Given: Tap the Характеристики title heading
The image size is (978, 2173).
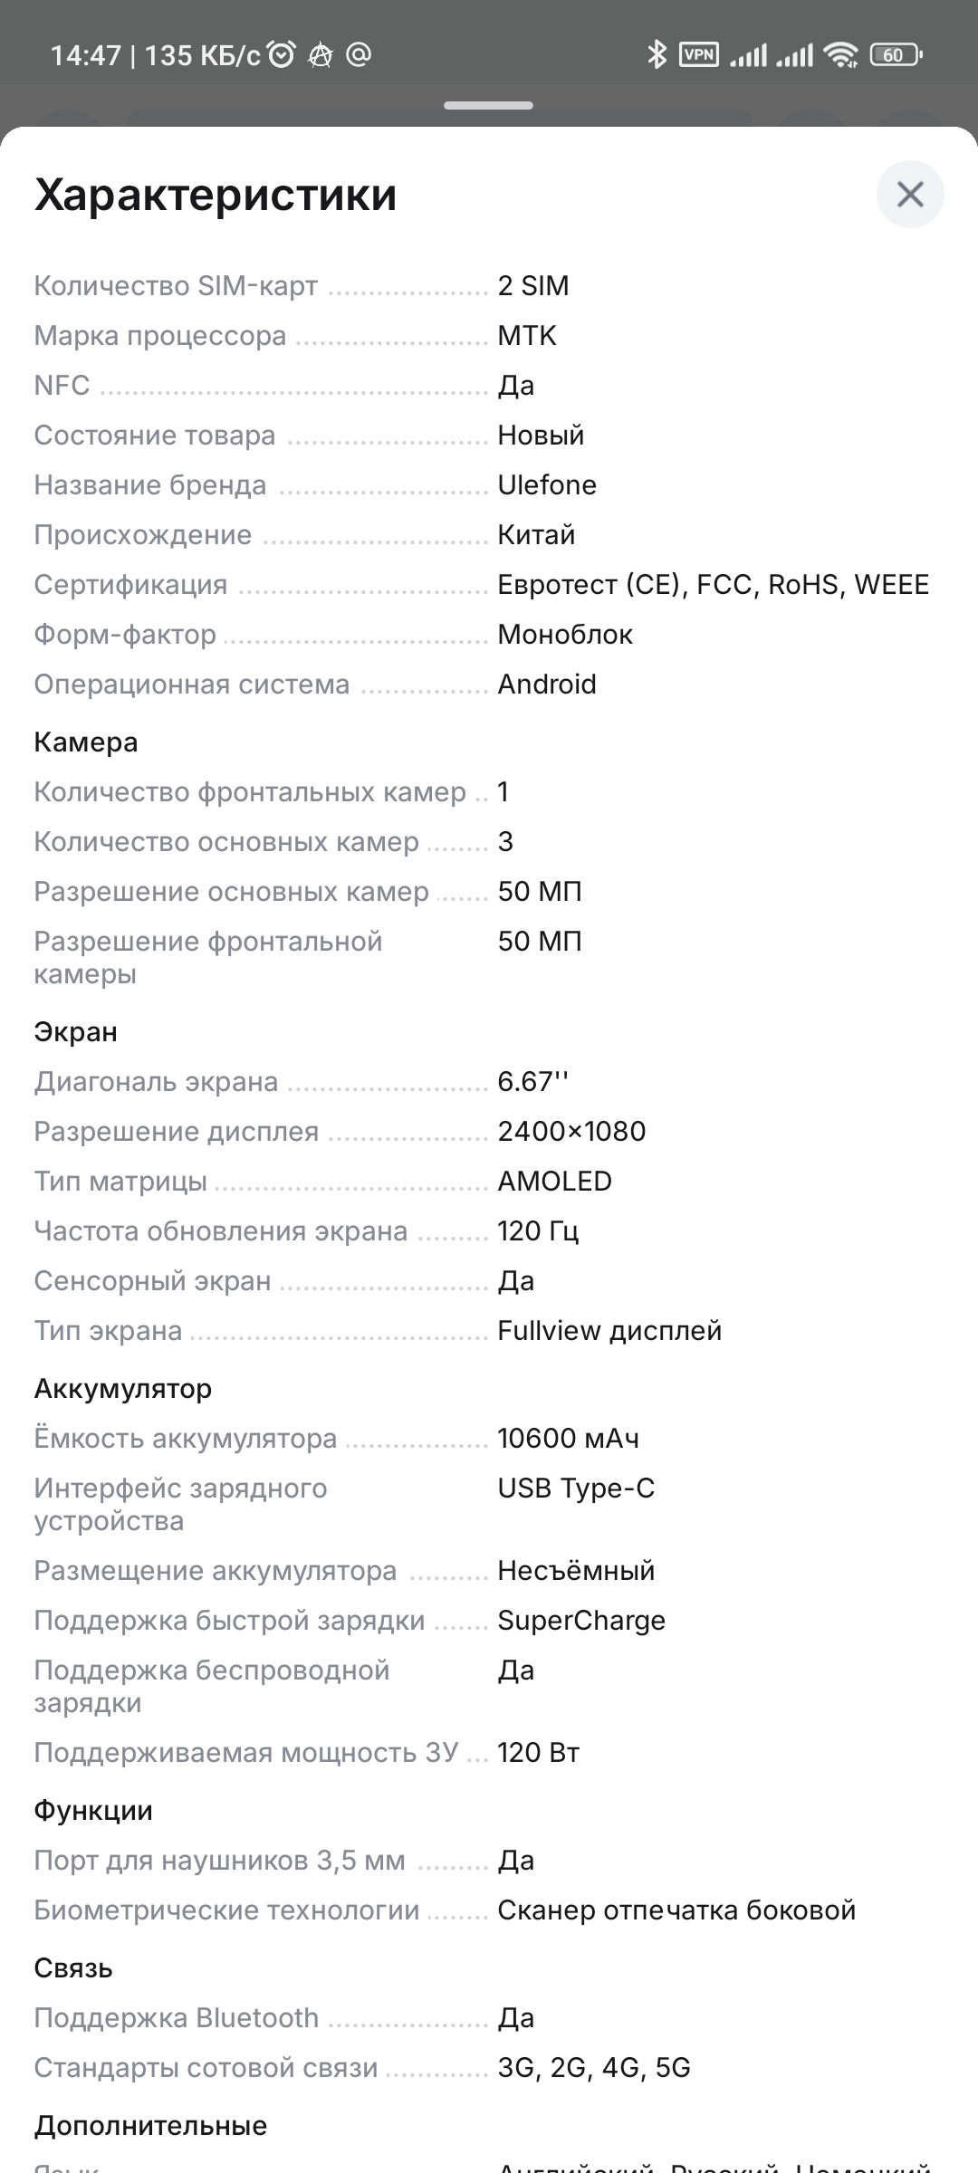Looking at the screenshot, I should pos(216,195).
